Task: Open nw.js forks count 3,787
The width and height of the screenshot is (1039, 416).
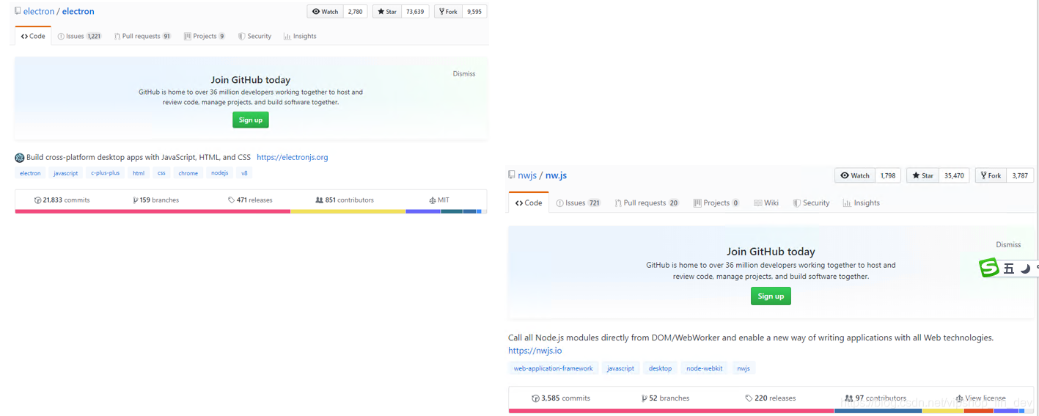Action: pos(1020,175)
